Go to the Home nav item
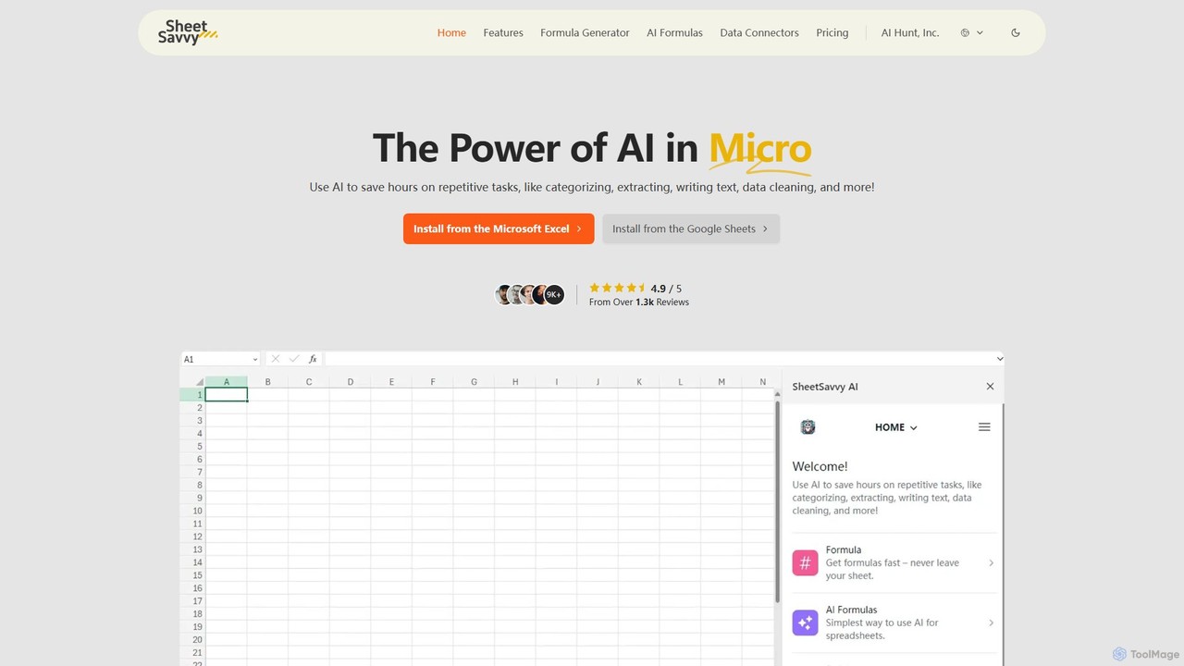Screen dimensions: 1184x666 (x=451, y=32)
